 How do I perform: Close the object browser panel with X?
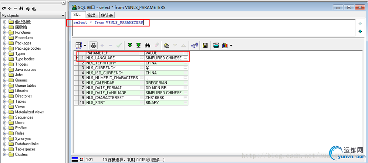click(64, 3)
